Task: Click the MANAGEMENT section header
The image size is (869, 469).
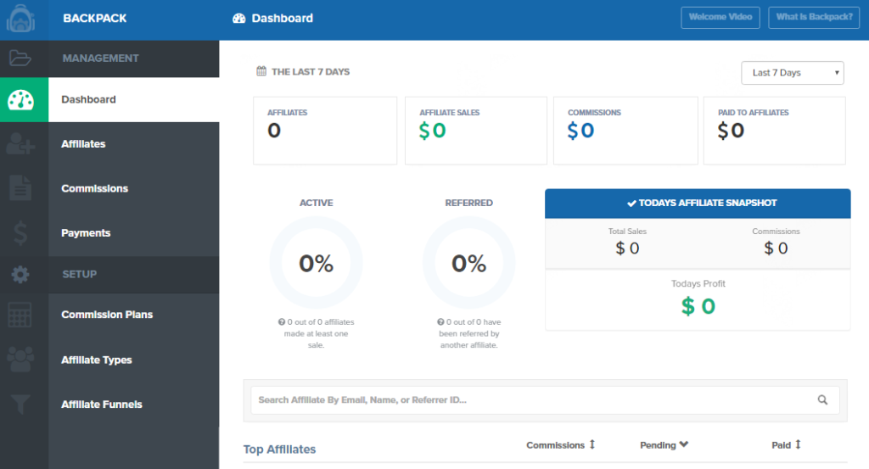Action: (x=100, y=59)
